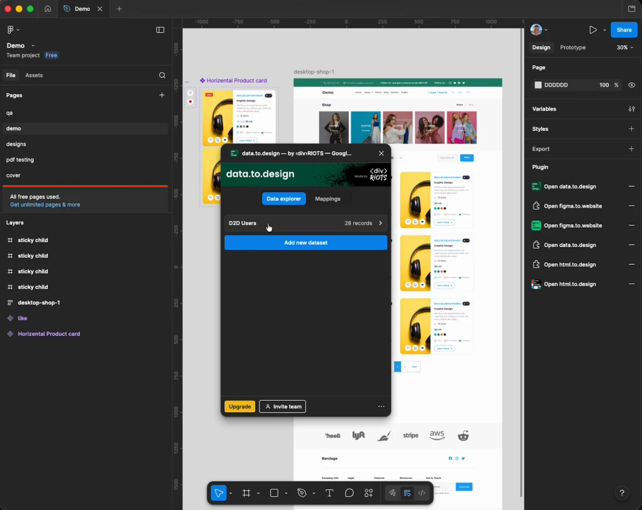Open Get unlimited pages & more link
Image resolution: width=642 pixels, height=510 pixels.
[45, 205]
